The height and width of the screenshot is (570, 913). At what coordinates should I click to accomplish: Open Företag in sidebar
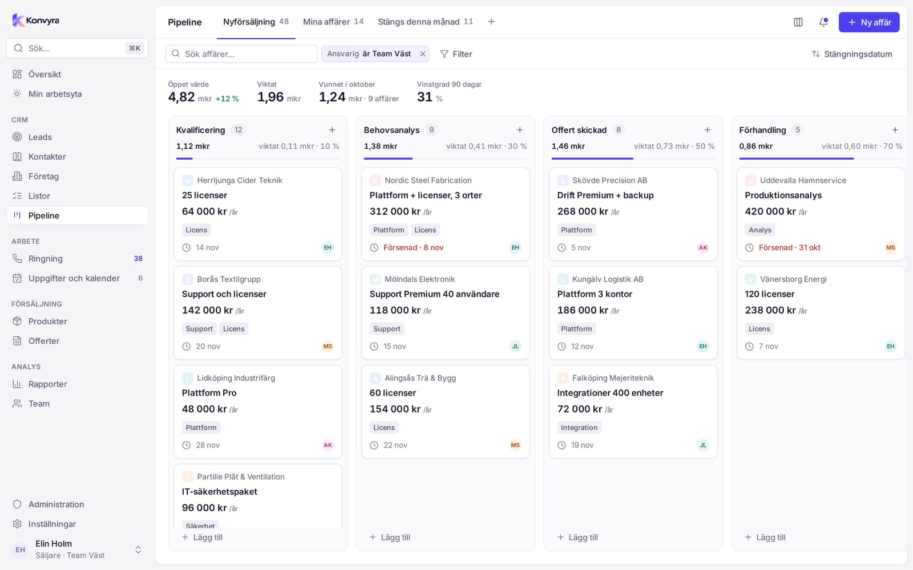pos(77,176)
